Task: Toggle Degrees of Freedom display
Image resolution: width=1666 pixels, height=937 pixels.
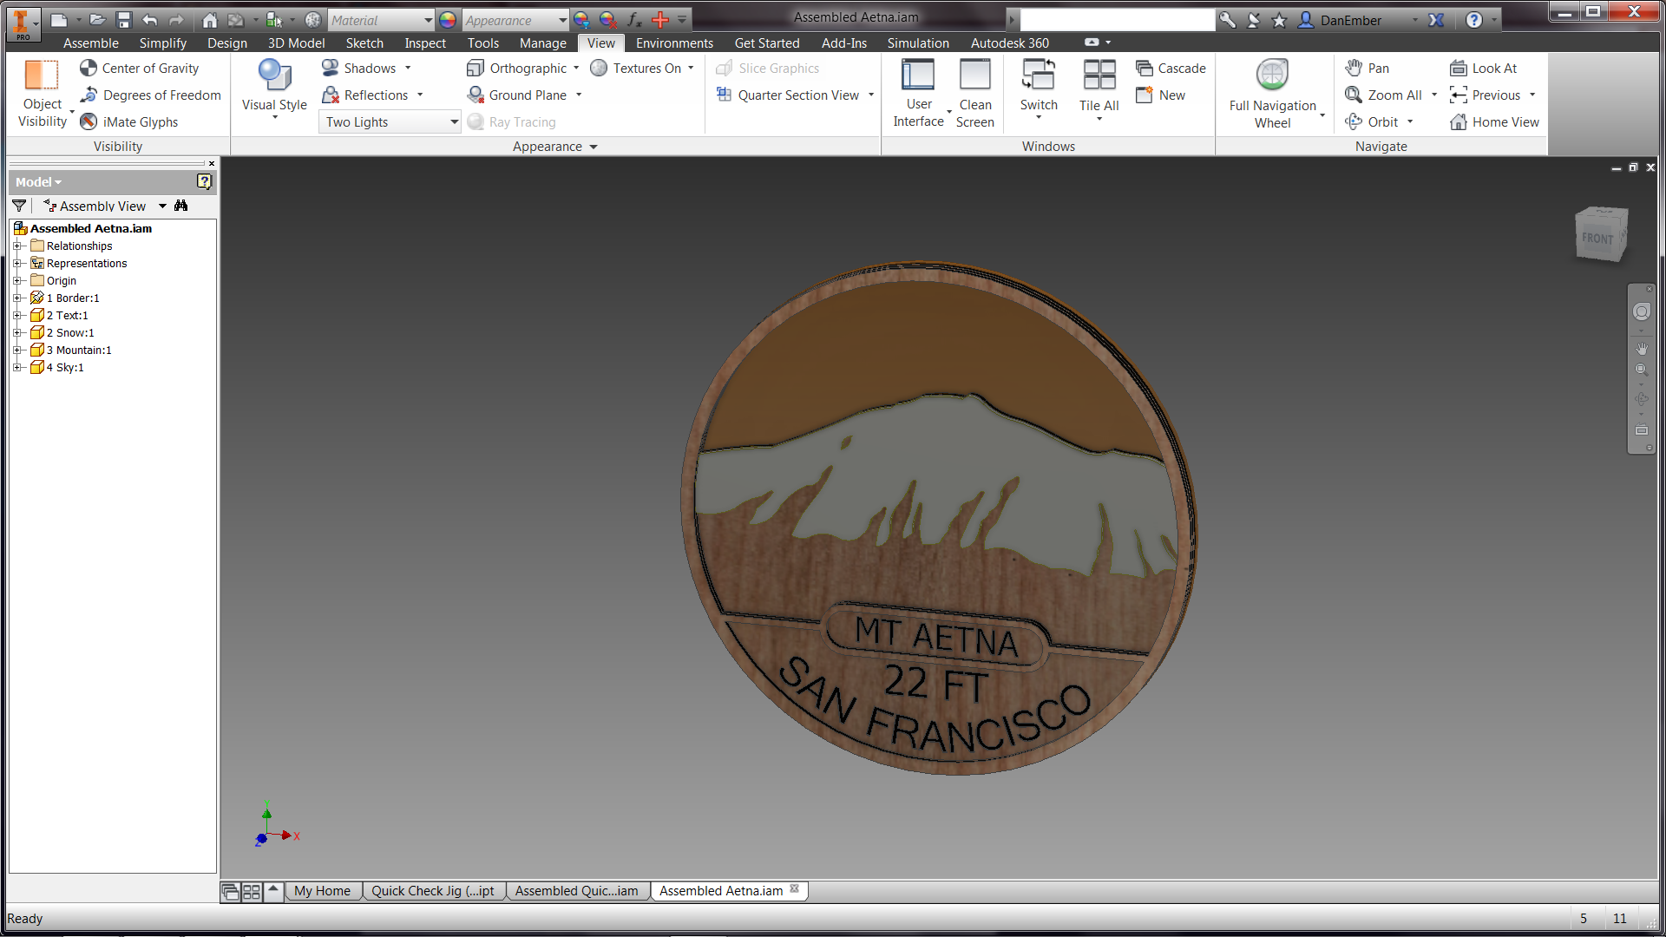Action: point(150,95)
